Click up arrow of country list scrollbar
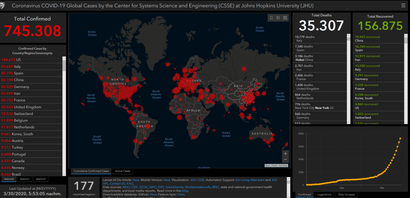The height and width of the screenshot is (198, 410). click(64, 58)
